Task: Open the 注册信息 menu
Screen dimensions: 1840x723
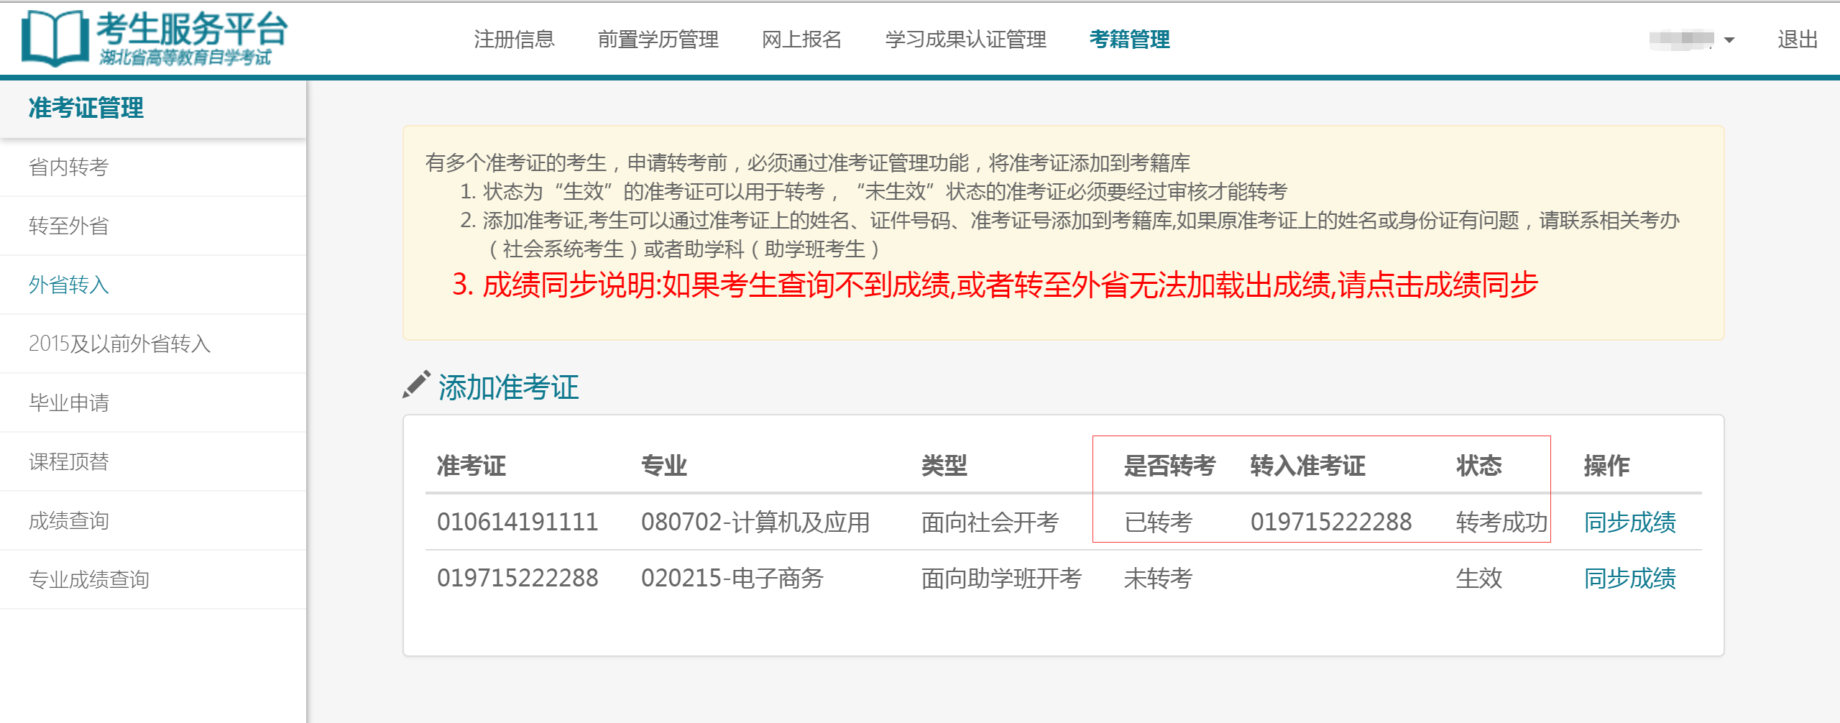Action: 514,40
